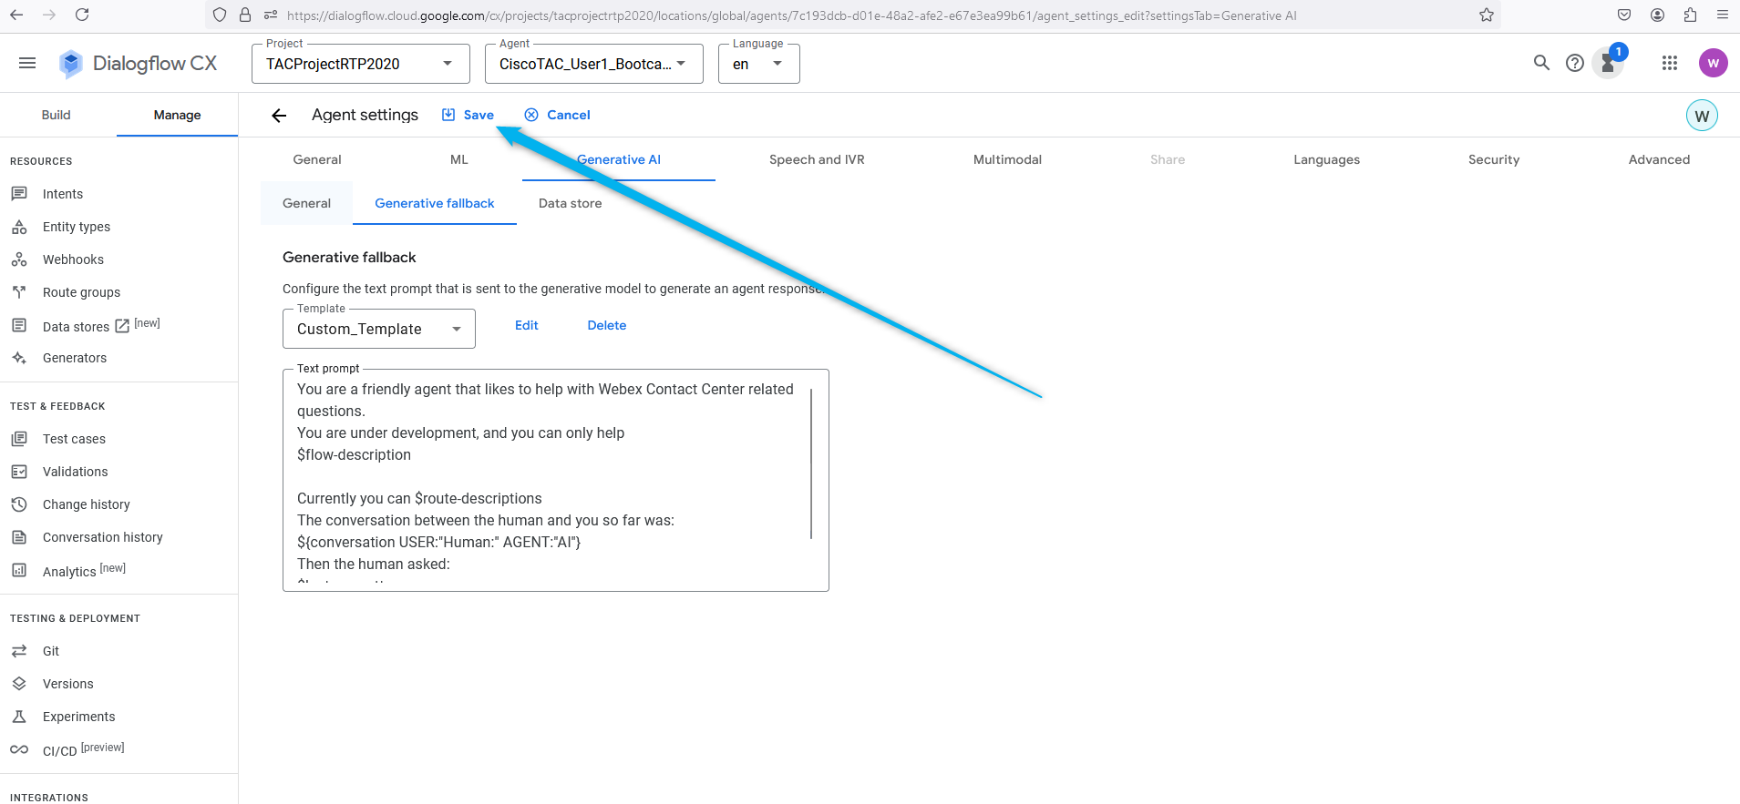
Task: Select the Speech and IVR tab
Action: click(817, 159)
